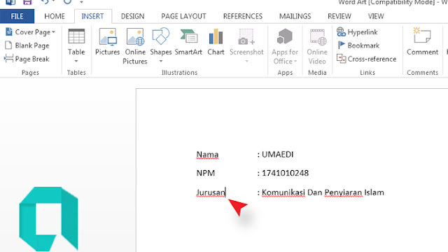Viewport: 448px width, 252px height.
Task: Click the word Nama in document
Action: click(207, 155)
